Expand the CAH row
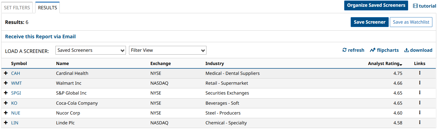The image size is (438, 130). [x=6, y=73]
